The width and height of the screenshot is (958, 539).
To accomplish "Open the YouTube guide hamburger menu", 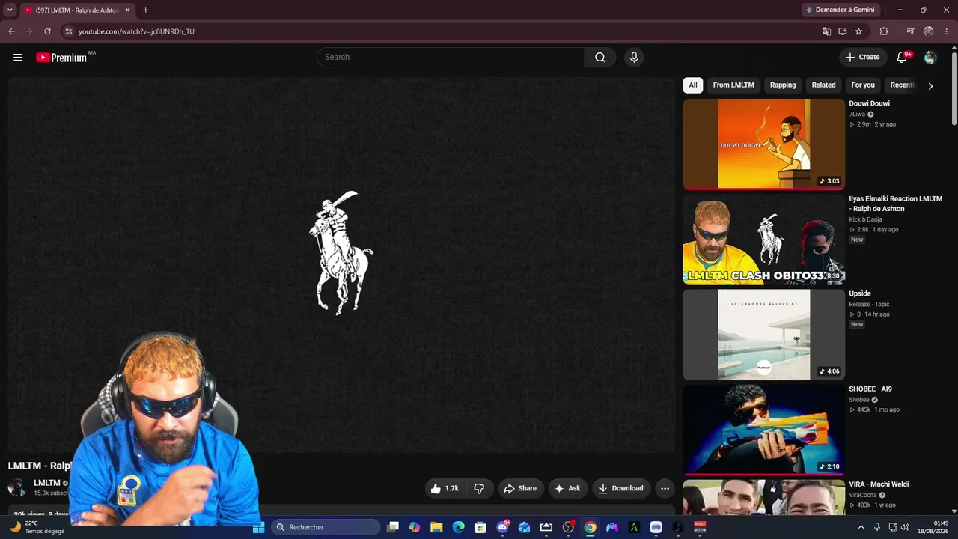I will [18, 58].
